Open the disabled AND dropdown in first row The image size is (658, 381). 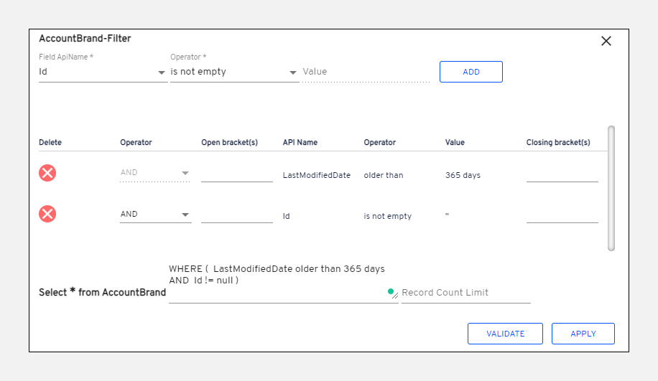pos(155,173)
